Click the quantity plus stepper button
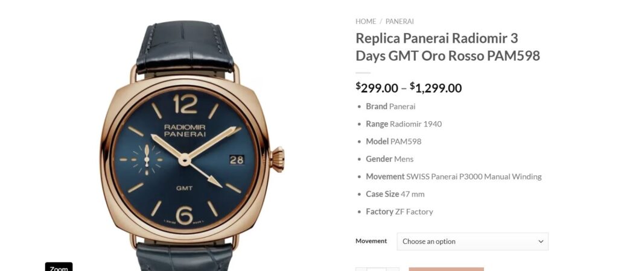 pyautogui.click(x=392, y=269)
